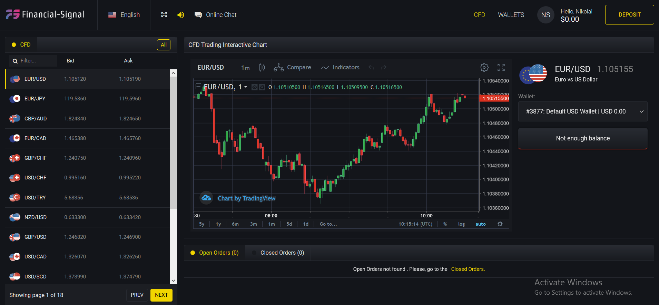Expand the EUR/USD legend dropdown arrow
659x305 pixels.
246,87
